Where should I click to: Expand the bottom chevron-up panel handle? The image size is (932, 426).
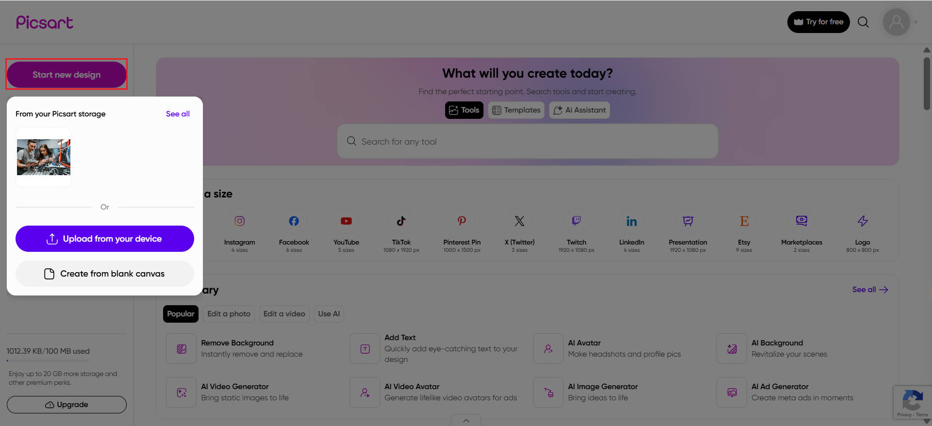tap(466, 420)
